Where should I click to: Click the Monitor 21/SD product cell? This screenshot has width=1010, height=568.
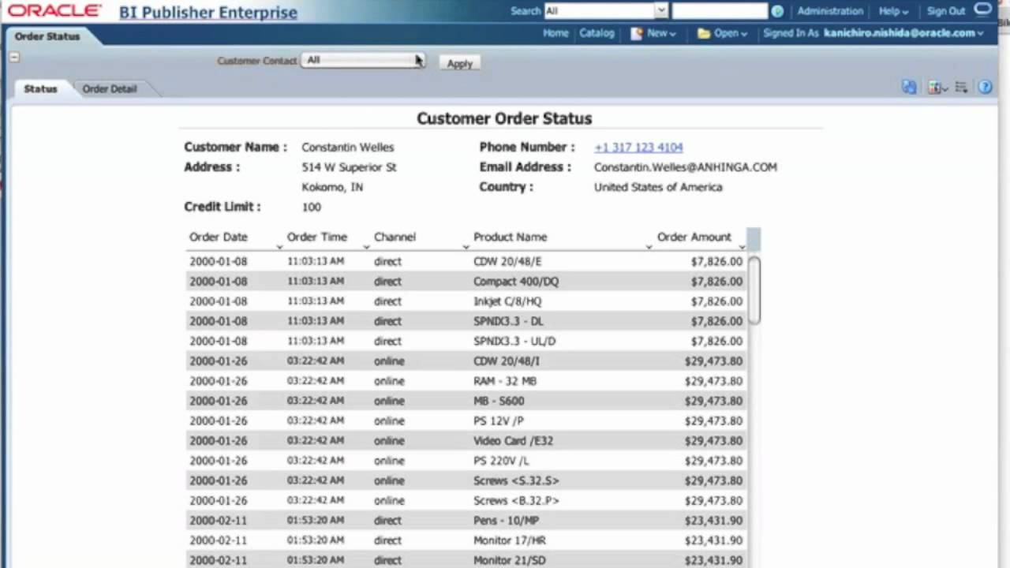(x=510, y=560)
